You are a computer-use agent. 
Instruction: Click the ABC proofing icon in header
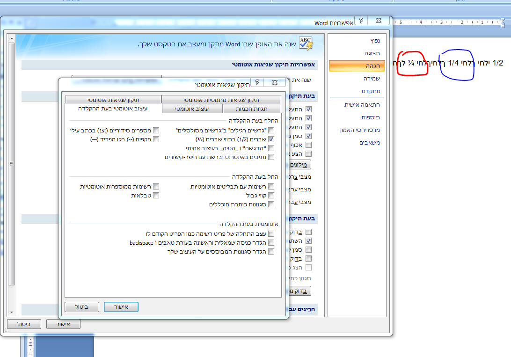click(306, 44)
